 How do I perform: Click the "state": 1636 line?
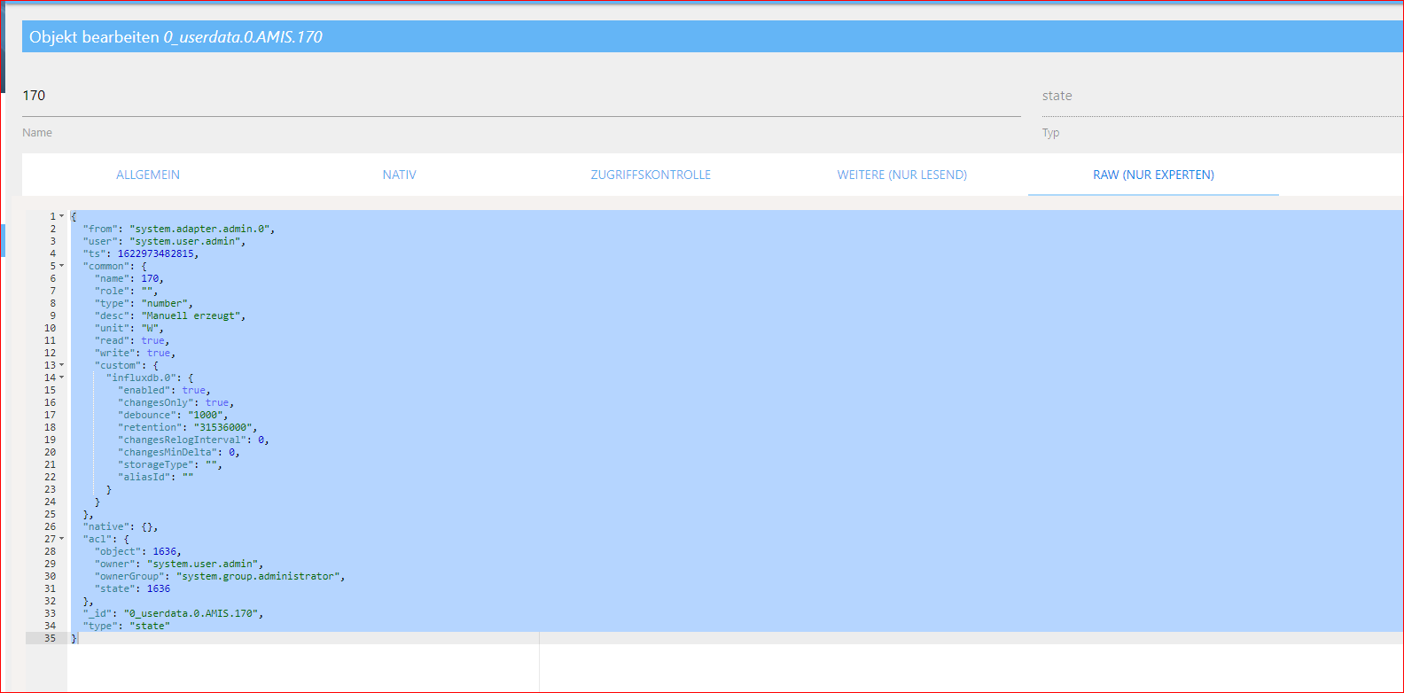click(132, 588)
